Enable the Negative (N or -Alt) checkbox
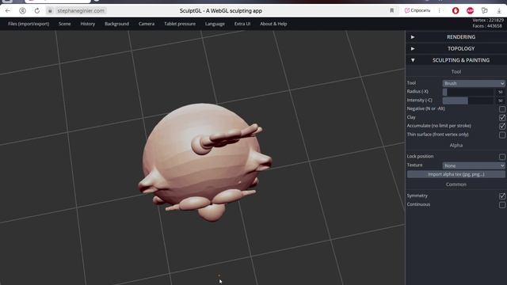The height and width of the screenshot is (285, 507). (x=501, y=109)
